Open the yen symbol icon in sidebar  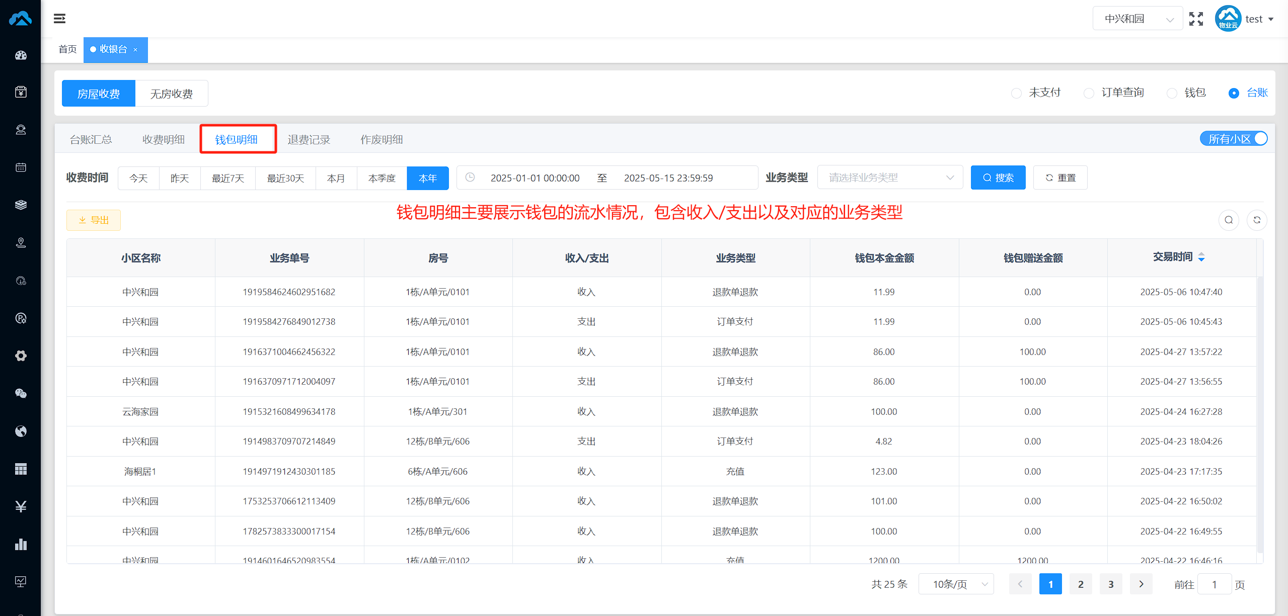(x=21, y=506)
